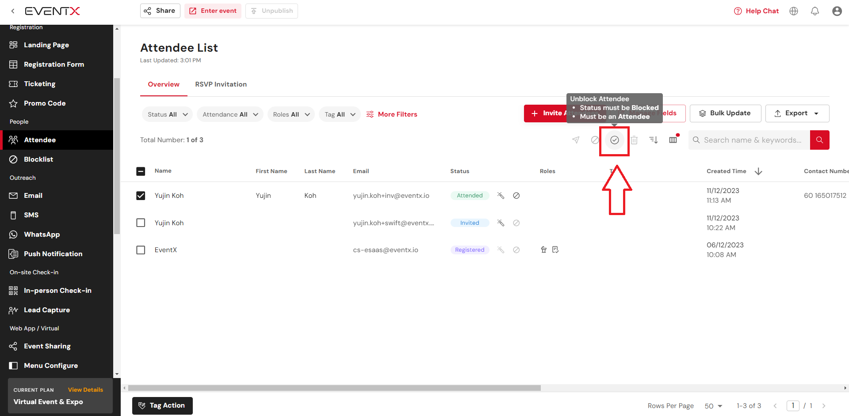The height and width of the screenshot is (416, 849).
Task: Expand the Status All filter dropdown
Action: 167,114
